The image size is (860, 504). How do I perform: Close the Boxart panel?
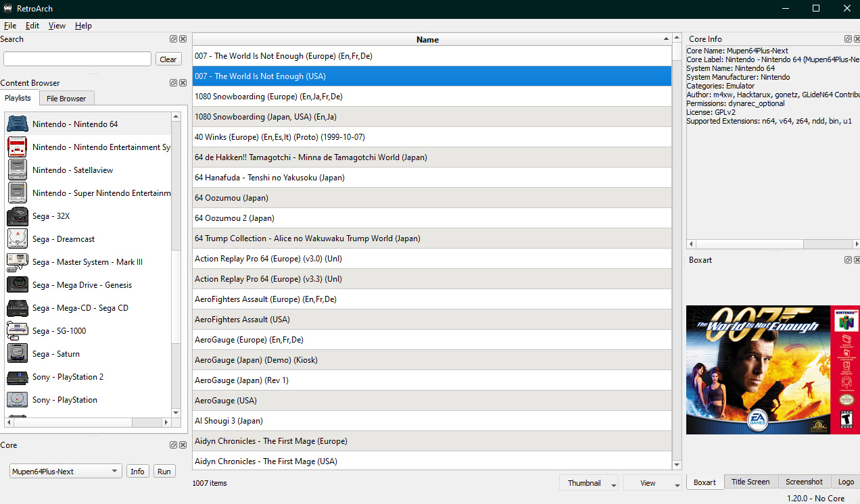tap(857, 260)
